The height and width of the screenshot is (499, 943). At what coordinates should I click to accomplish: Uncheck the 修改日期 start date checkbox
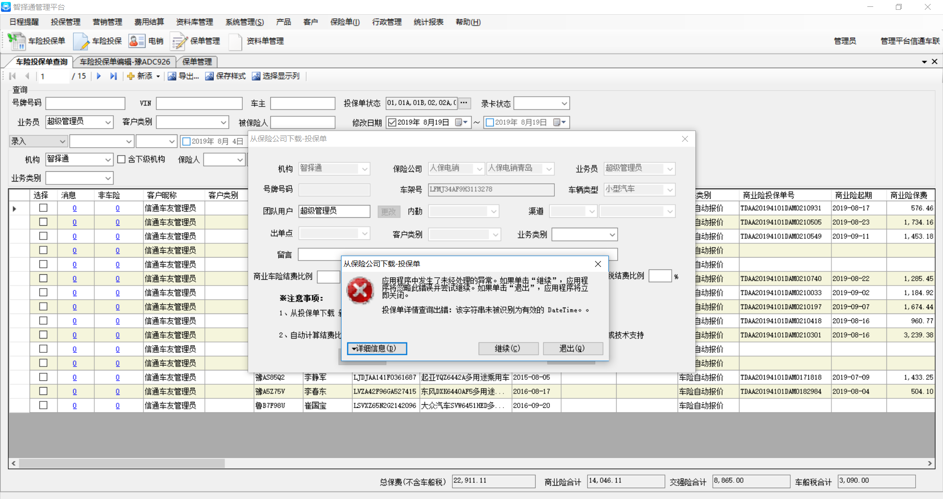(392, 122)
